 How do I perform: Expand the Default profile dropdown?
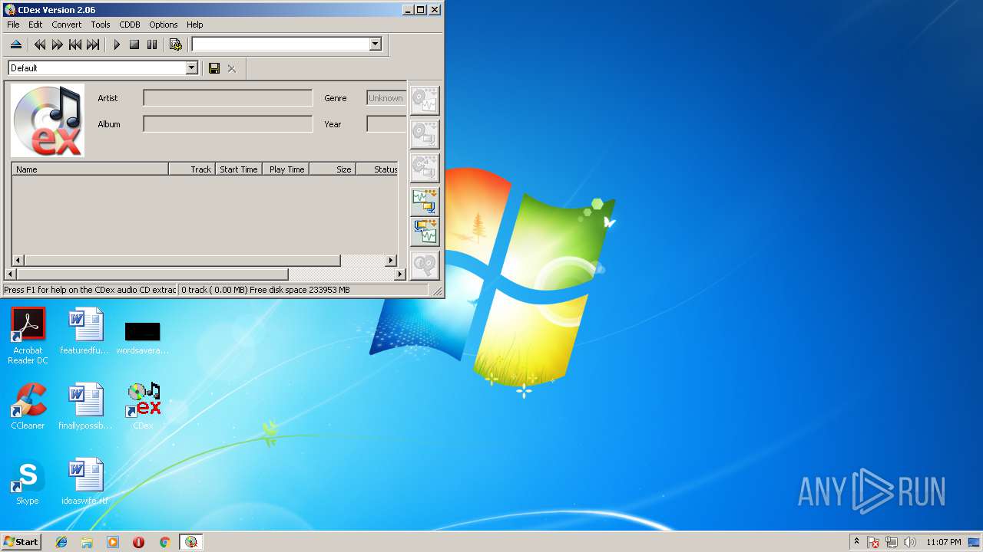click(x=191, y=68)
